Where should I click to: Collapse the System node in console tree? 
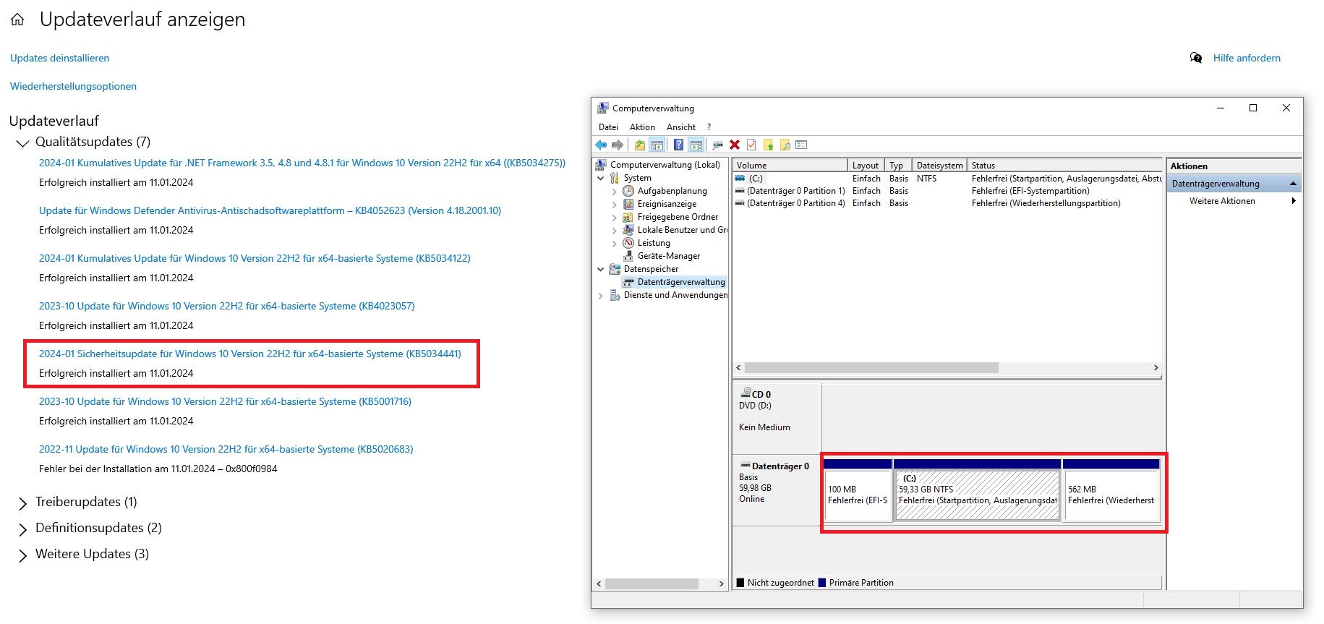[600, 178]
